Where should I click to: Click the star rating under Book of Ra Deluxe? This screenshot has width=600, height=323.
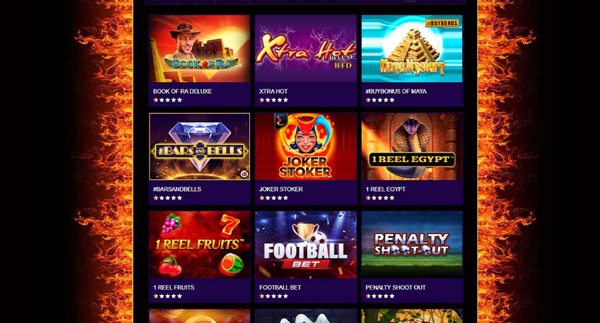[167, 100]
